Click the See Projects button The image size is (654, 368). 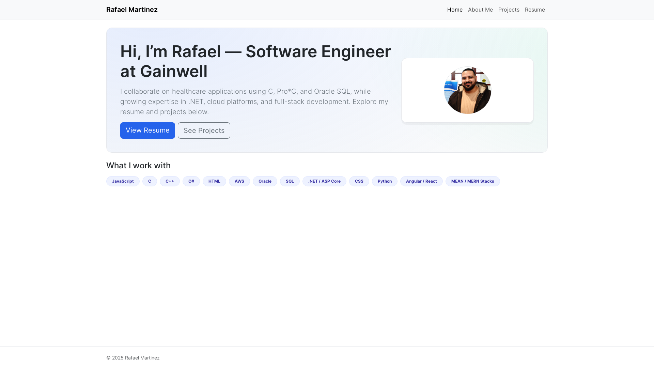(204, 131)
